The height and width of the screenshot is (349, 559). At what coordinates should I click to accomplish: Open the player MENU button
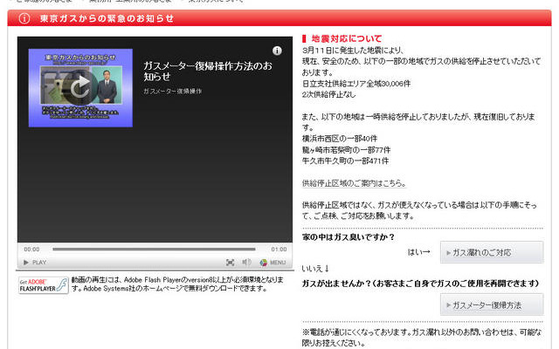coord(273,263)
